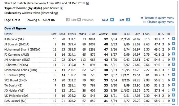This screenshot has height=106, width=179.
Task: Open RAS Lakmal's row detail arrow
Action: 173,100
